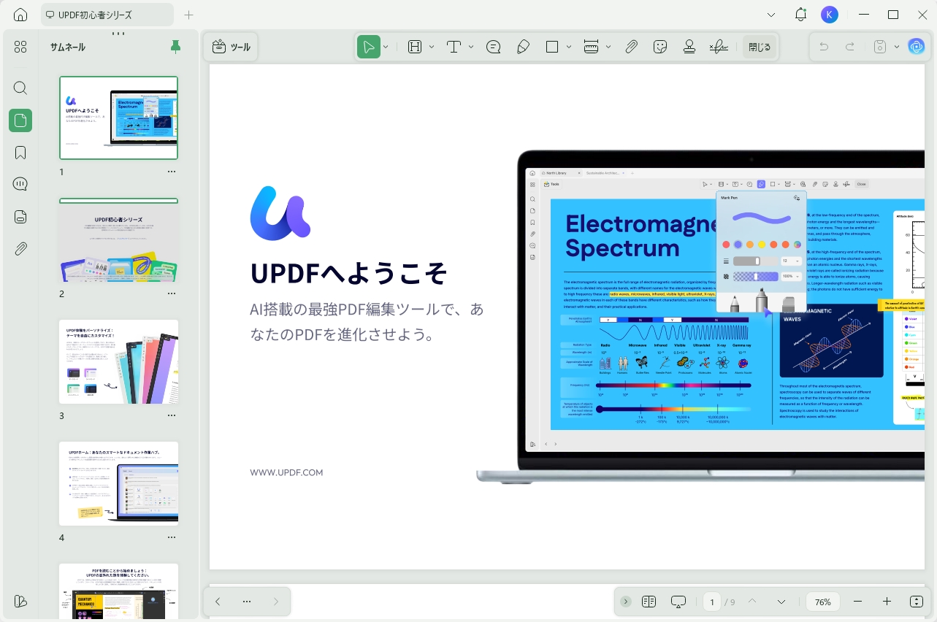Click the four-circle grid icon in sidebar
This screenshot has width=937, height=622.
pos(20,47)
